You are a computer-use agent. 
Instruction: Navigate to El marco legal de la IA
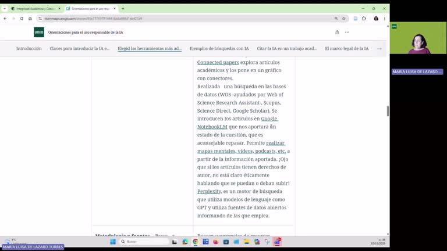(x=347, y=49)
